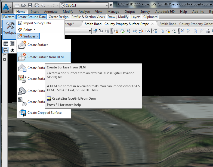Toggle the Properties palette icon
Screen dimensions: 213x167
pos(6,43)
